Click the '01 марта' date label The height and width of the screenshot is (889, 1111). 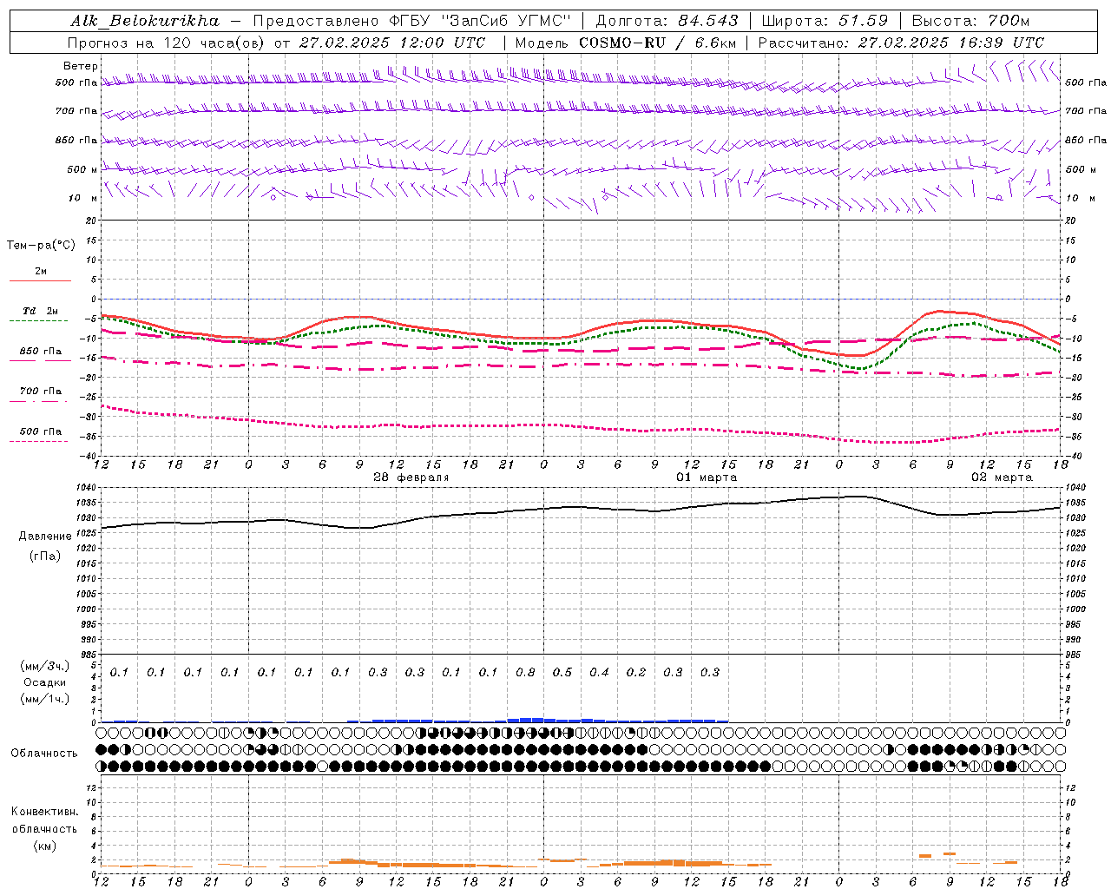coord(707,477)
